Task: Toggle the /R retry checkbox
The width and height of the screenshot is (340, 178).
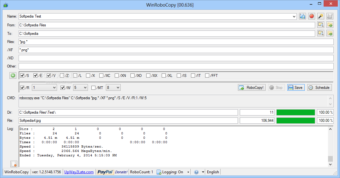Action: [22, 88]
